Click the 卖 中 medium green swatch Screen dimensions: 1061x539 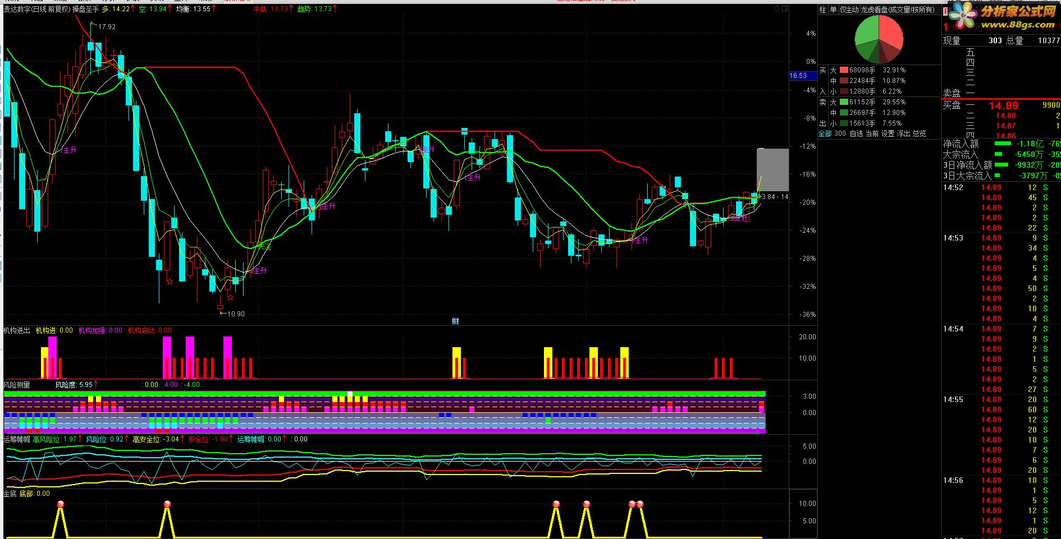[x=844, y=113]
